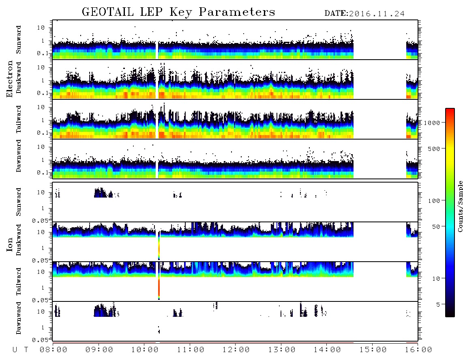
Task: Click the red spike in Ion Tailward panel
Action: click(x=159, y=287)
